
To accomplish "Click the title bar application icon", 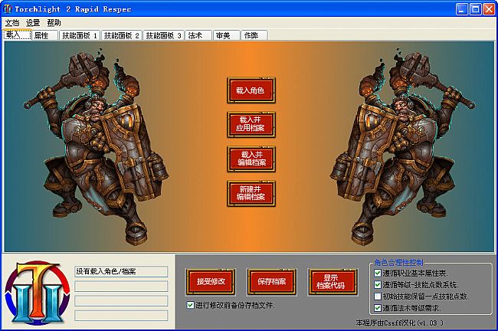I will tap(8, 9).
